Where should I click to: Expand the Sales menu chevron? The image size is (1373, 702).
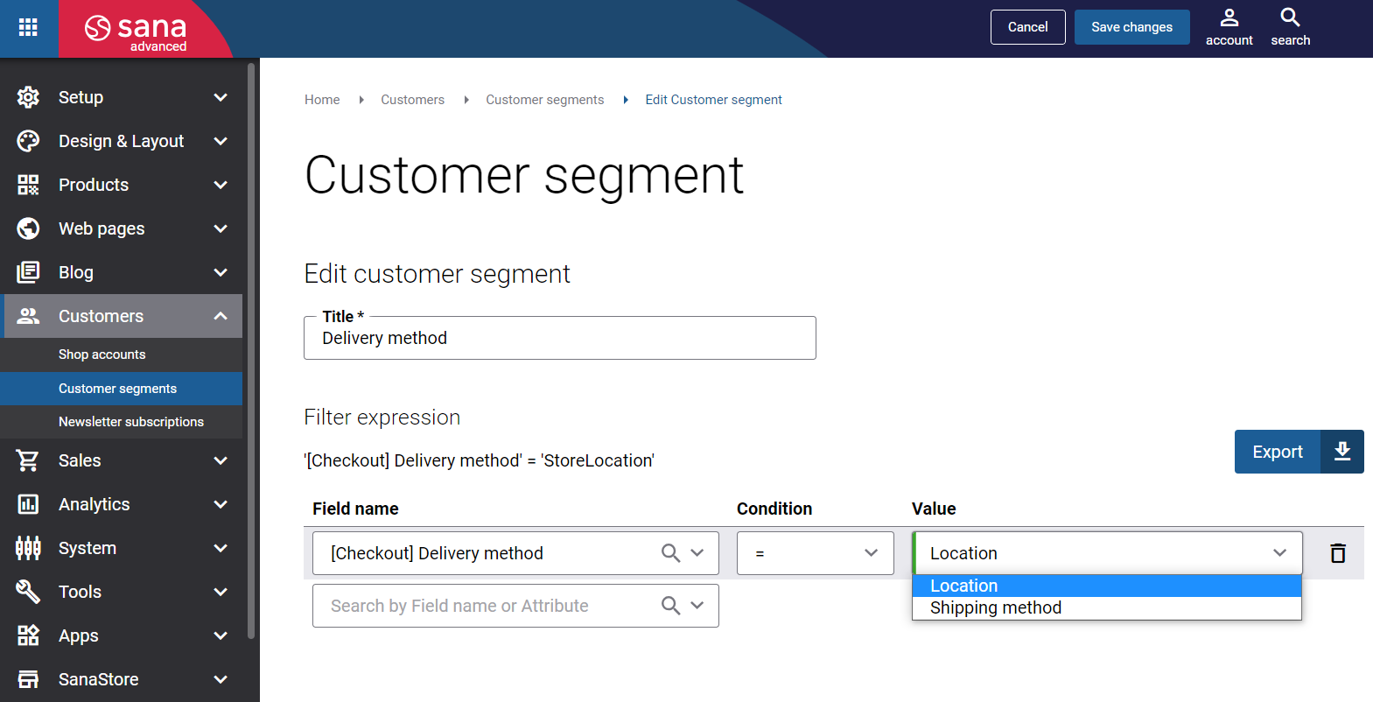coord(221,460)
